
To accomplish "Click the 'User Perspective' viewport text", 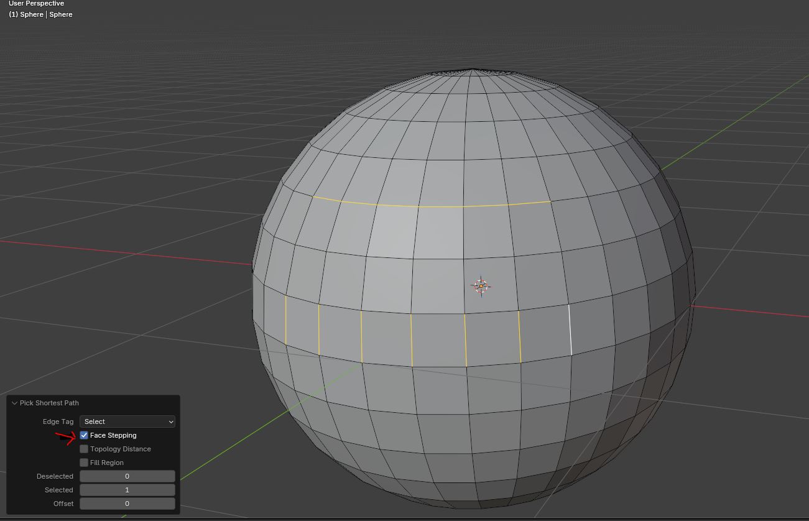I will pyautogui.click(x=37, y=4).
